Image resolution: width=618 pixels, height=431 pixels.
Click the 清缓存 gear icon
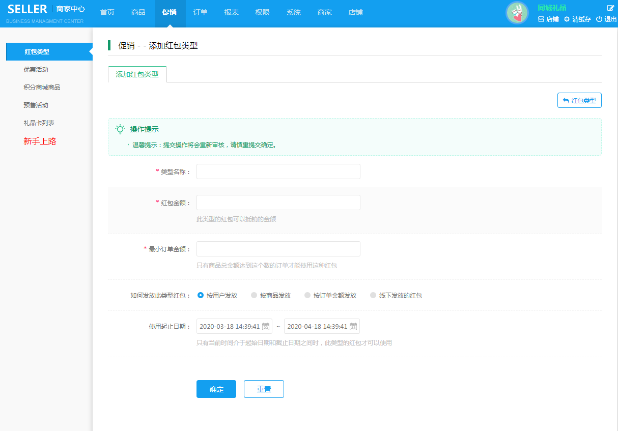point(567,19)
